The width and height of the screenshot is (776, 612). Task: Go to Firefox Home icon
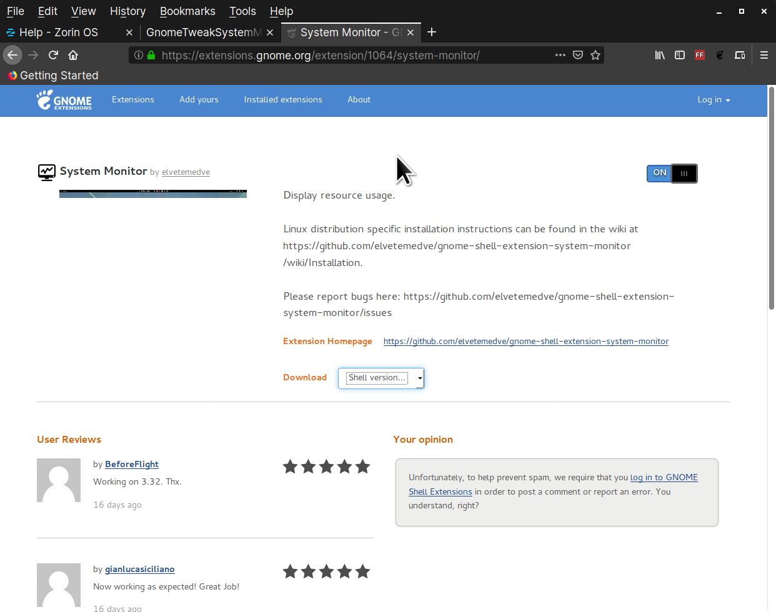click(x=73, y=55)
